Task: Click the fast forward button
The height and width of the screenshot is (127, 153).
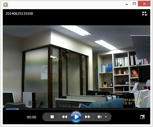Action: [x=88, y=117]
